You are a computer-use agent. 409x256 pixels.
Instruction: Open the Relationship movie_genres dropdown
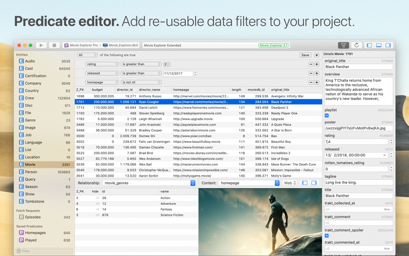click(149, 183)
